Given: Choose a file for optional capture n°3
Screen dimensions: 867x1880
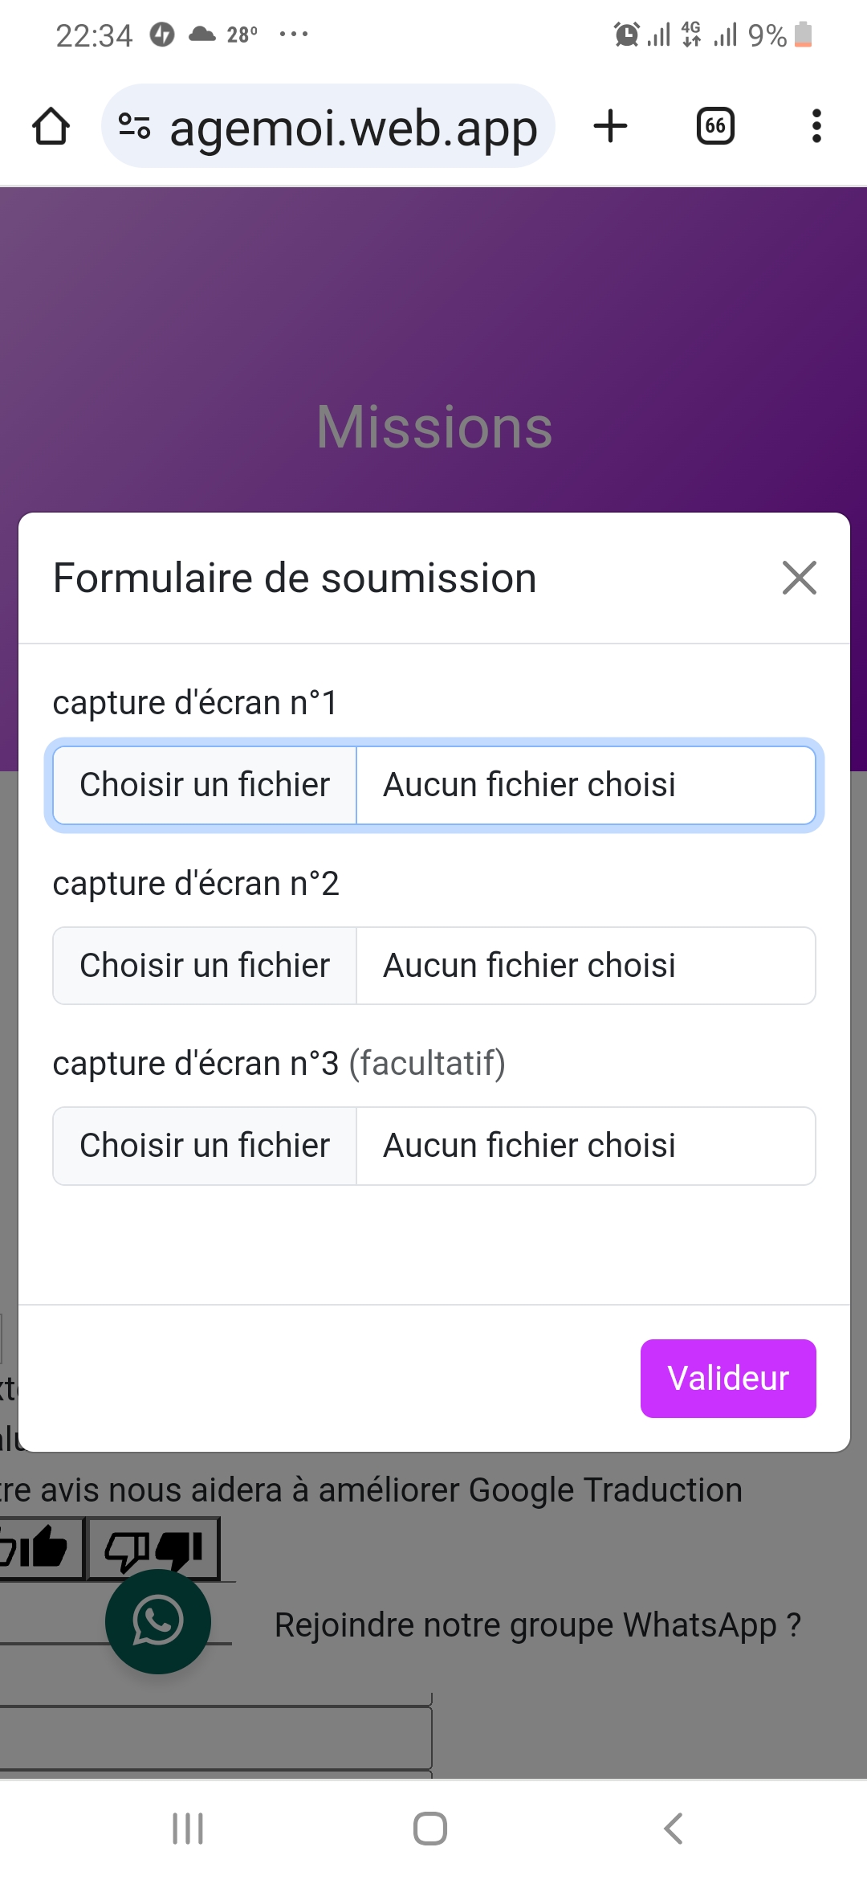Looking at the screenshot, I should click(205, 1146).
